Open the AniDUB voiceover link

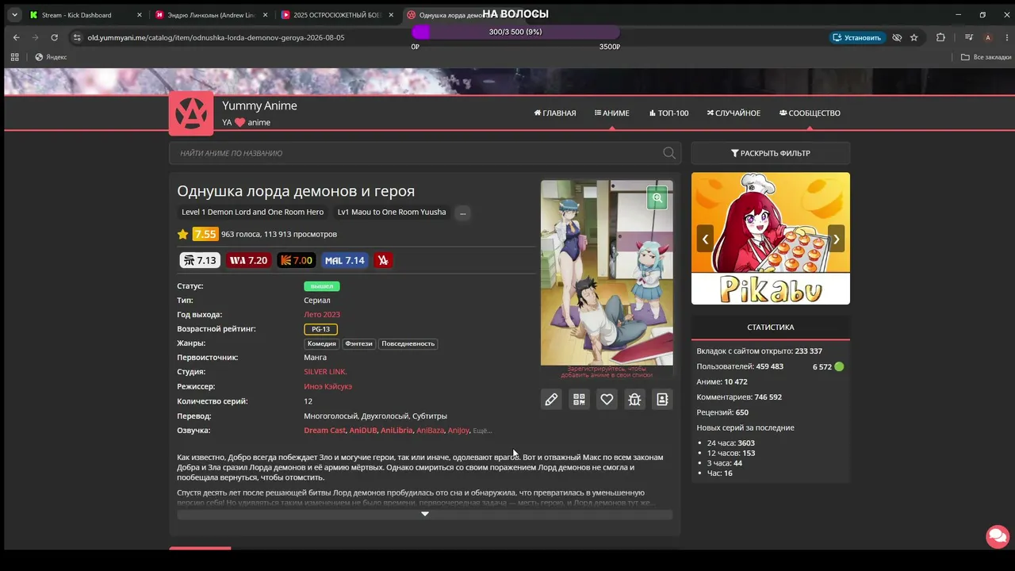[x=363, y=431]
